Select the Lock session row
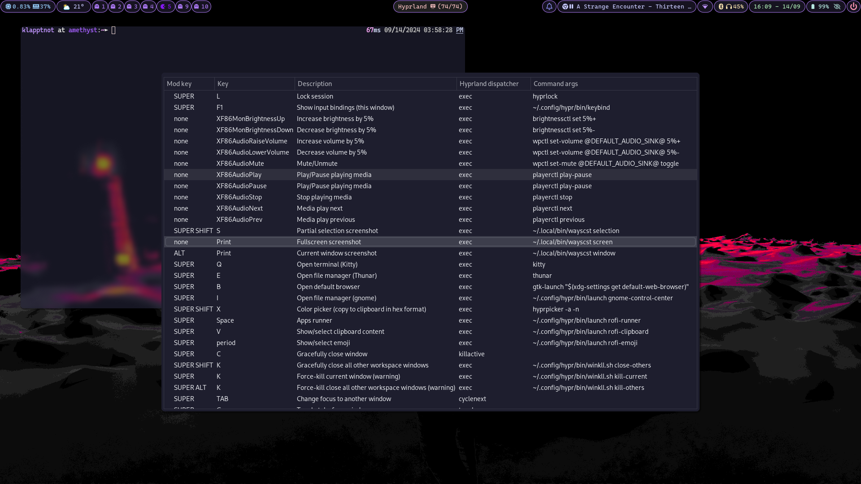Image resolution: width=861 pixels, height=484 pixels. [x=315, y=96]
